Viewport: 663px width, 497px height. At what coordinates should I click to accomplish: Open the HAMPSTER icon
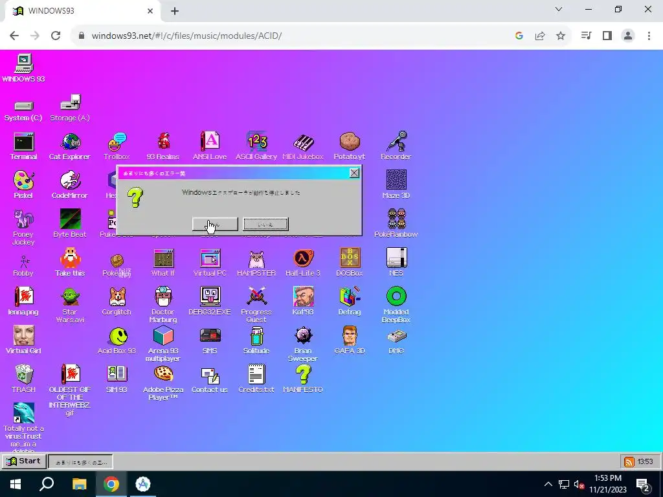256,263
